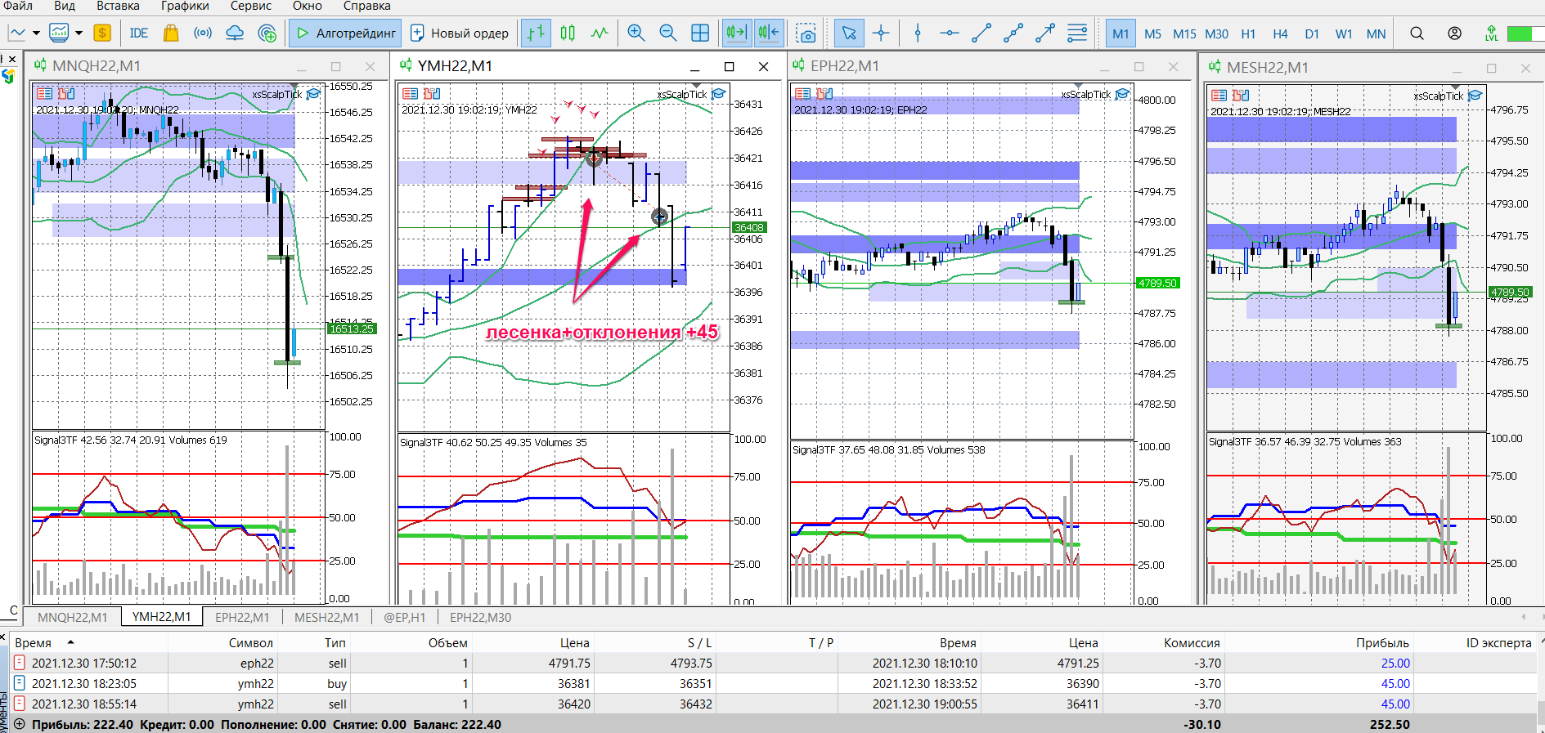Open the chart profiles icon
The image size is (1545, 733).
59,34
